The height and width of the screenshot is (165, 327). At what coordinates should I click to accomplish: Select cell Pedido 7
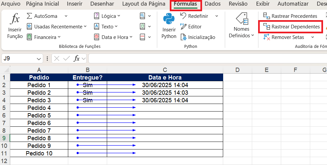click(39, 131)
